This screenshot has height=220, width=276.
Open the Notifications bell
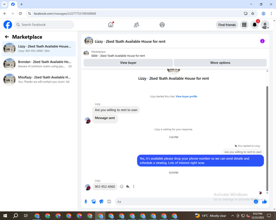pos(254,25)
